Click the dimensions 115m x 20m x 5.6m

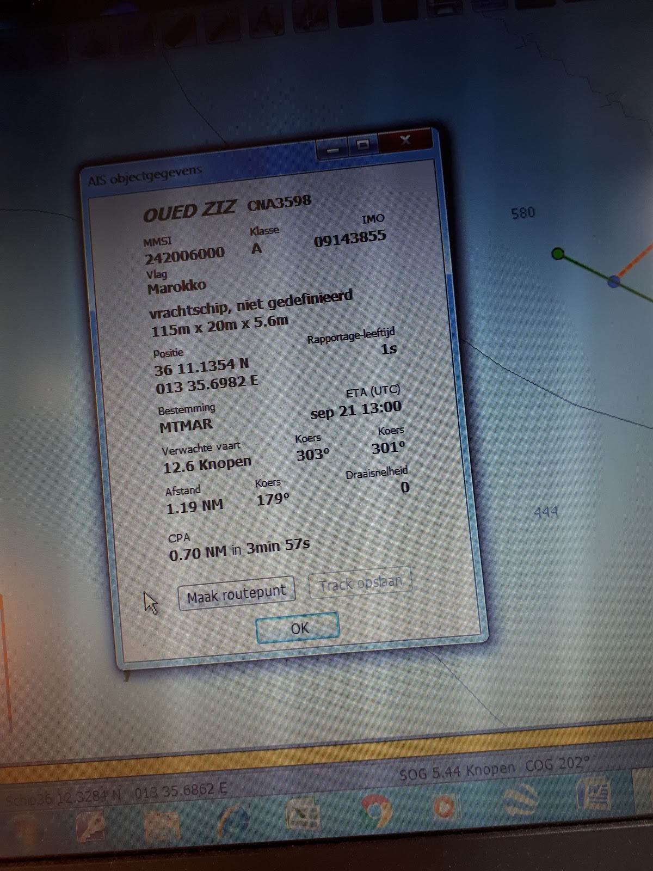220,326
